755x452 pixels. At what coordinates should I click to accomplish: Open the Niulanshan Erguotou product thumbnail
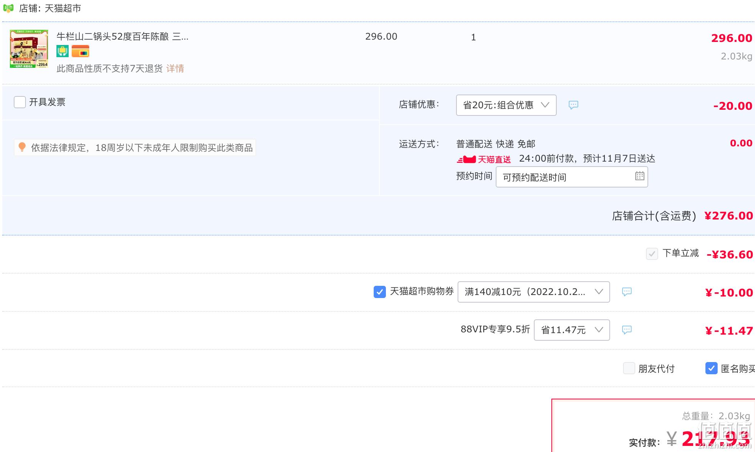tap(29, 49)
